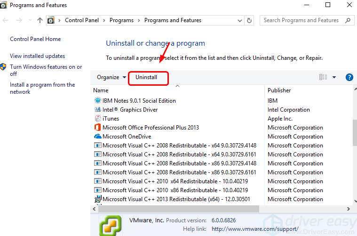Click icon of Visual C++ 2010 x86 Redistributable

point(98,190)
